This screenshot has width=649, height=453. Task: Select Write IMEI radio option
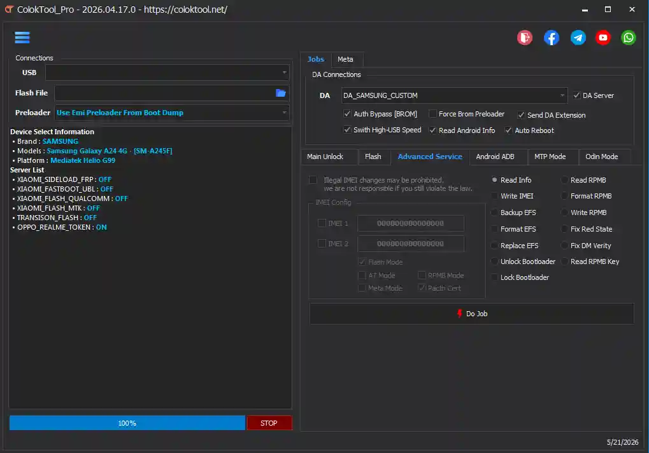click(x=494, y=196)
